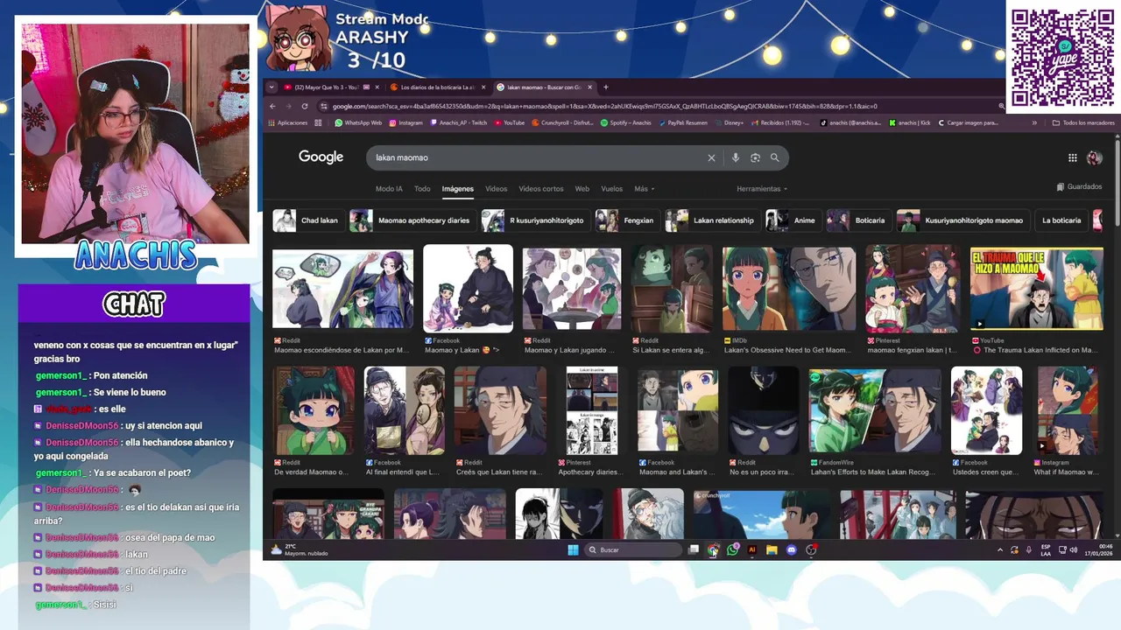Select the Imágenes tab
The width and height of the screenshot is (1121, 630).
457,189
